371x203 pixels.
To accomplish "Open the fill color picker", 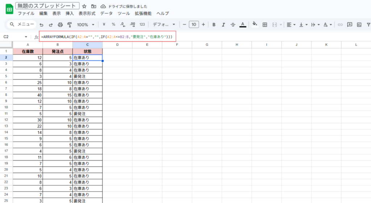I will pyautogui.click(x=254, y=25).
